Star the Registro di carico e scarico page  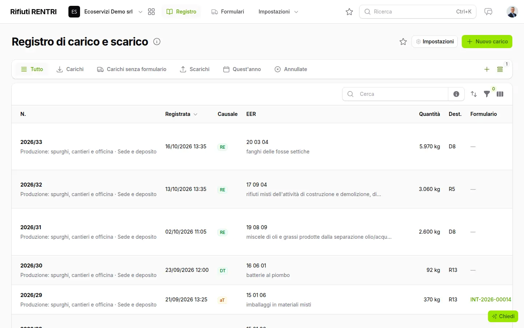click(x=403, y=42)
